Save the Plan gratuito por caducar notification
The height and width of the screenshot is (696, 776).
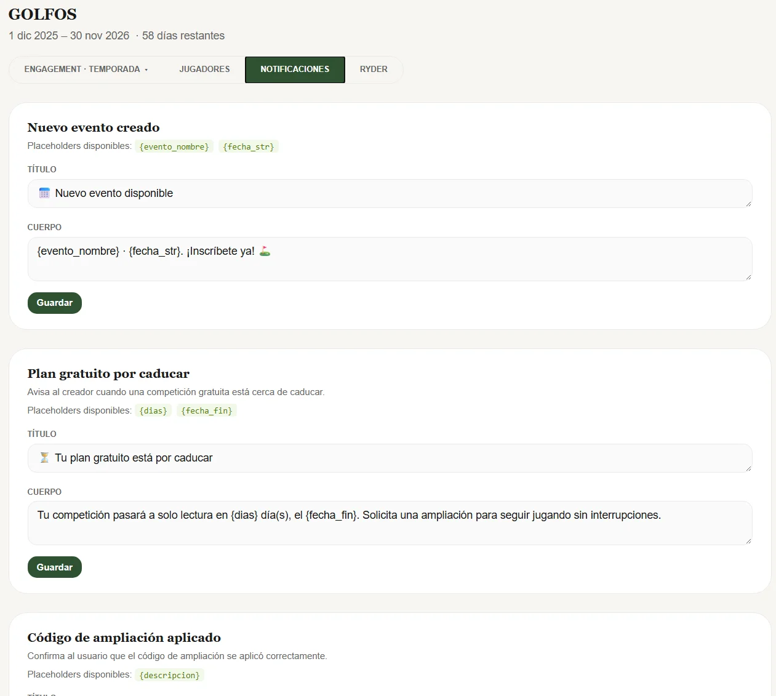tap(55, 567)
